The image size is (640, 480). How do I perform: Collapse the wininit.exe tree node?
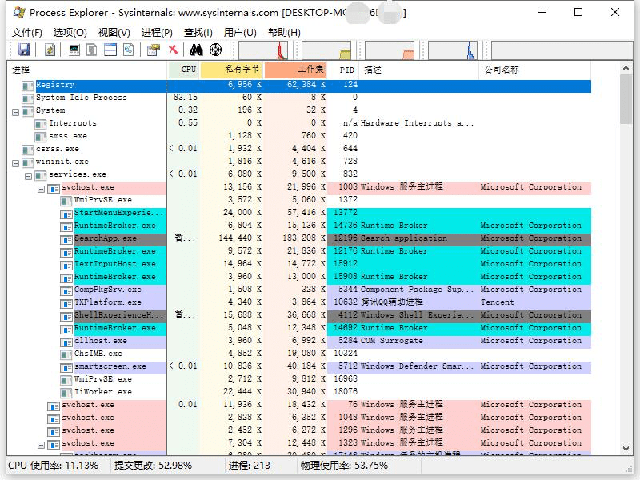point(15,163)
